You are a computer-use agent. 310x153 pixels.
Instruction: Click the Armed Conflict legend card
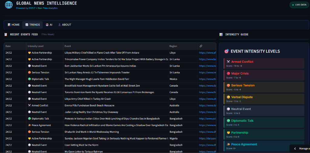click(264, 63)
